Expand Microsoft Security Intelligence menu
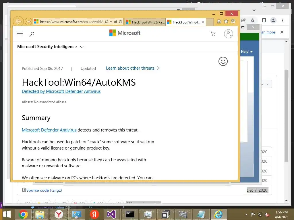 tap(50, 47)
